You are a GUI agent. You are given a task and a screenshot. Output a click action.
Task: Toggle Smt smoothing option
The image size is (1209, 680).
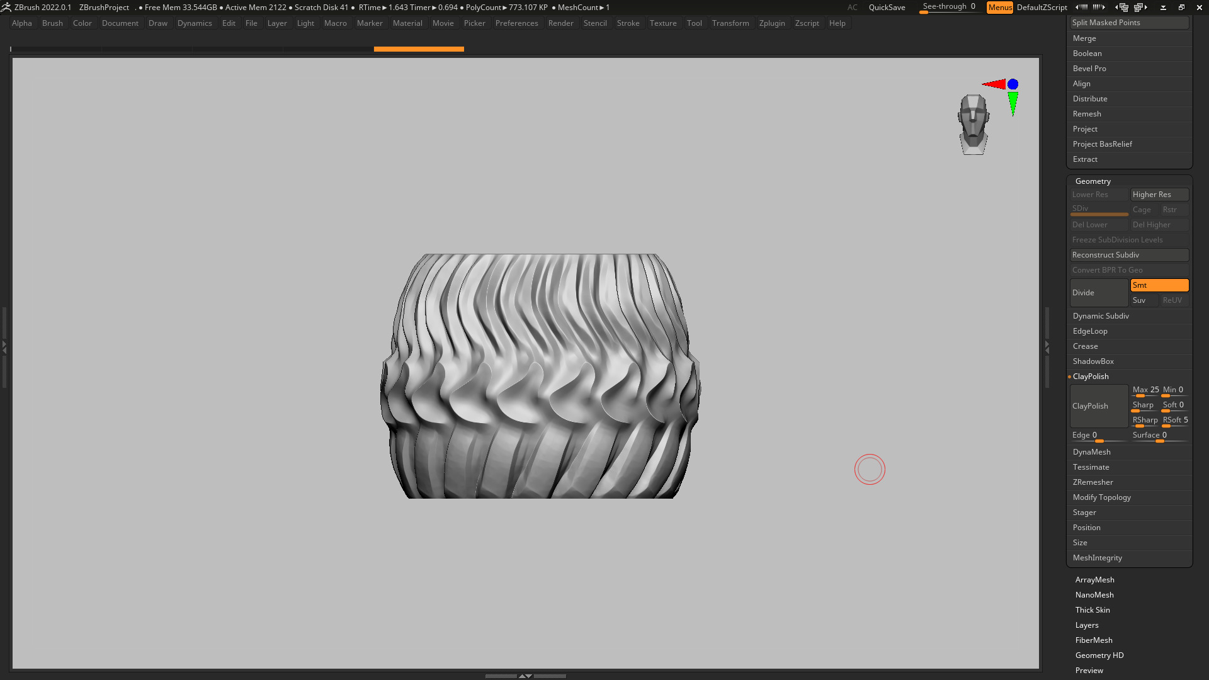1159,285
